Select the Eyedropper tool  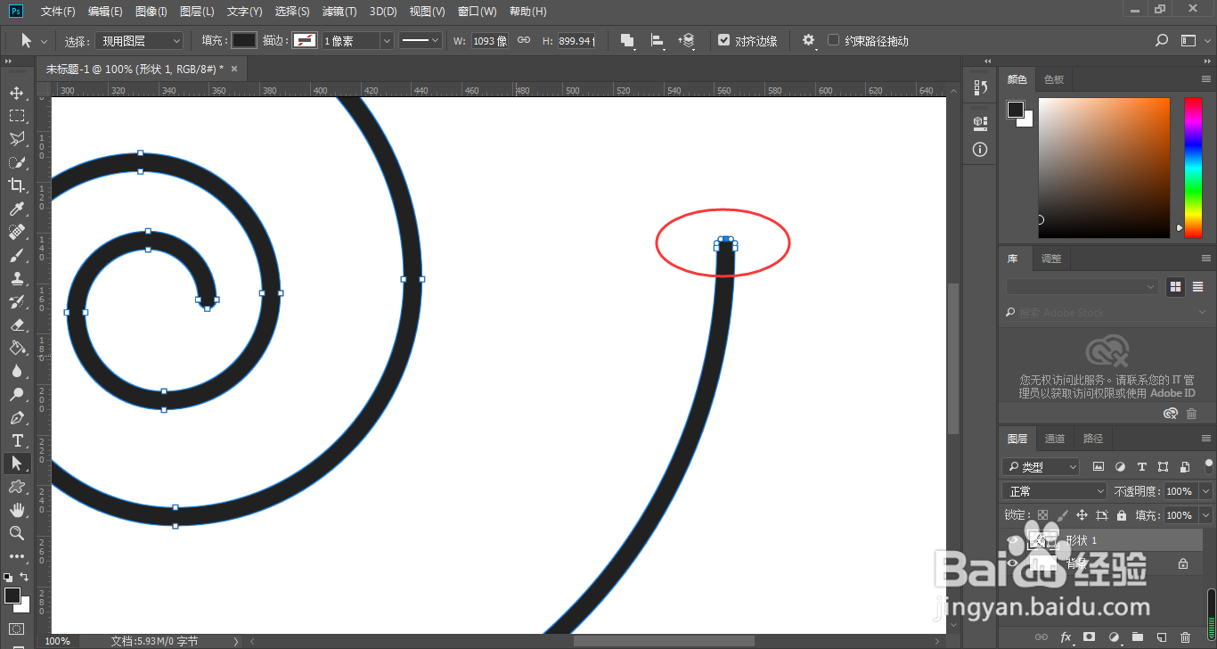pyautogui.click(x=16, y=209)
